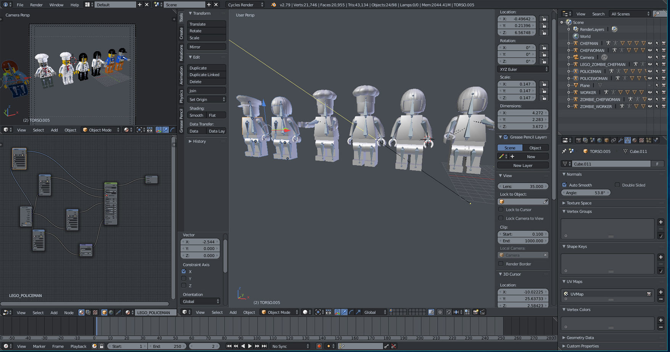Expand the Texture Space panel

[579, 203]
